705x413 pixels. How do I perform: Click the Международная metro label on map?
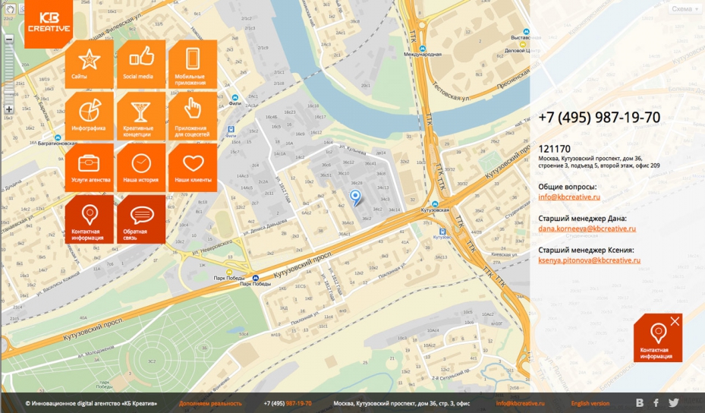click(422, 54)
